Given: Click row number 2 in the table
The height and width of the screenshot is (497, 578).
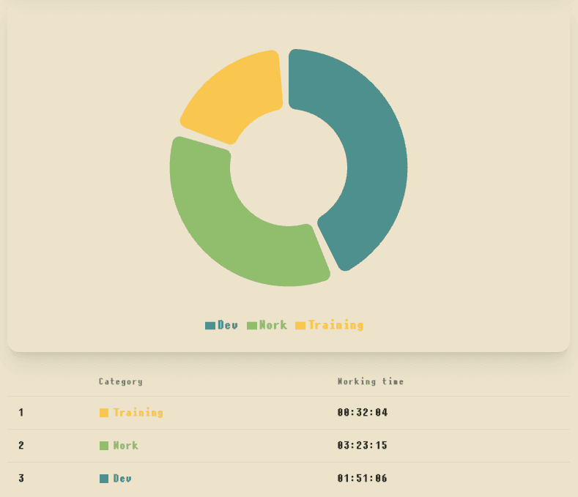Looking at the screenshot, I should pyautogui.click(x=21, y=446).
